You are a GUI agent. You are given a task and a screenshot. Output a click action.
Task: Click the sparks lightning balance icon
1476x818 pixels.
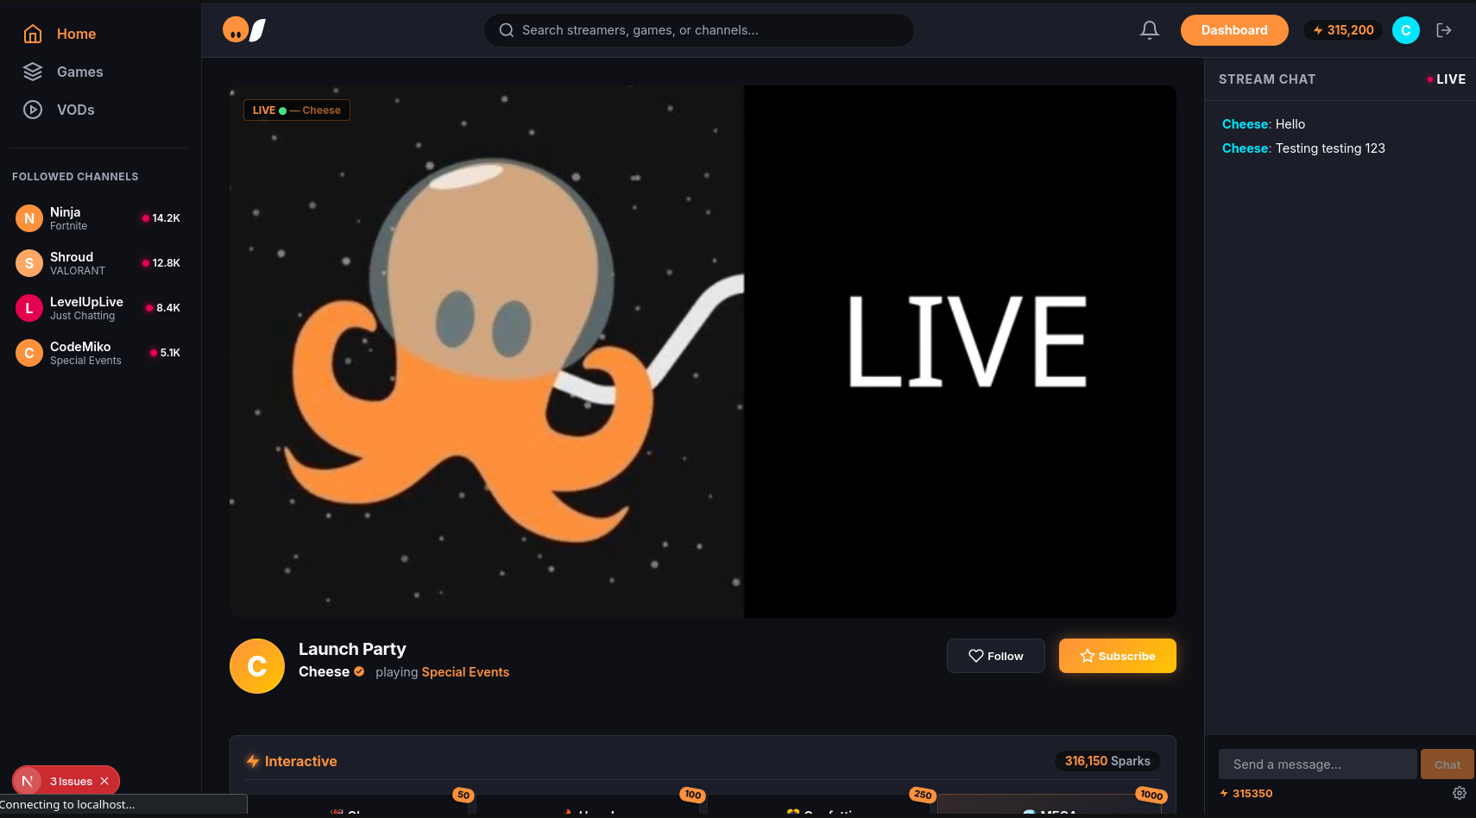(x=1318, y=29)
